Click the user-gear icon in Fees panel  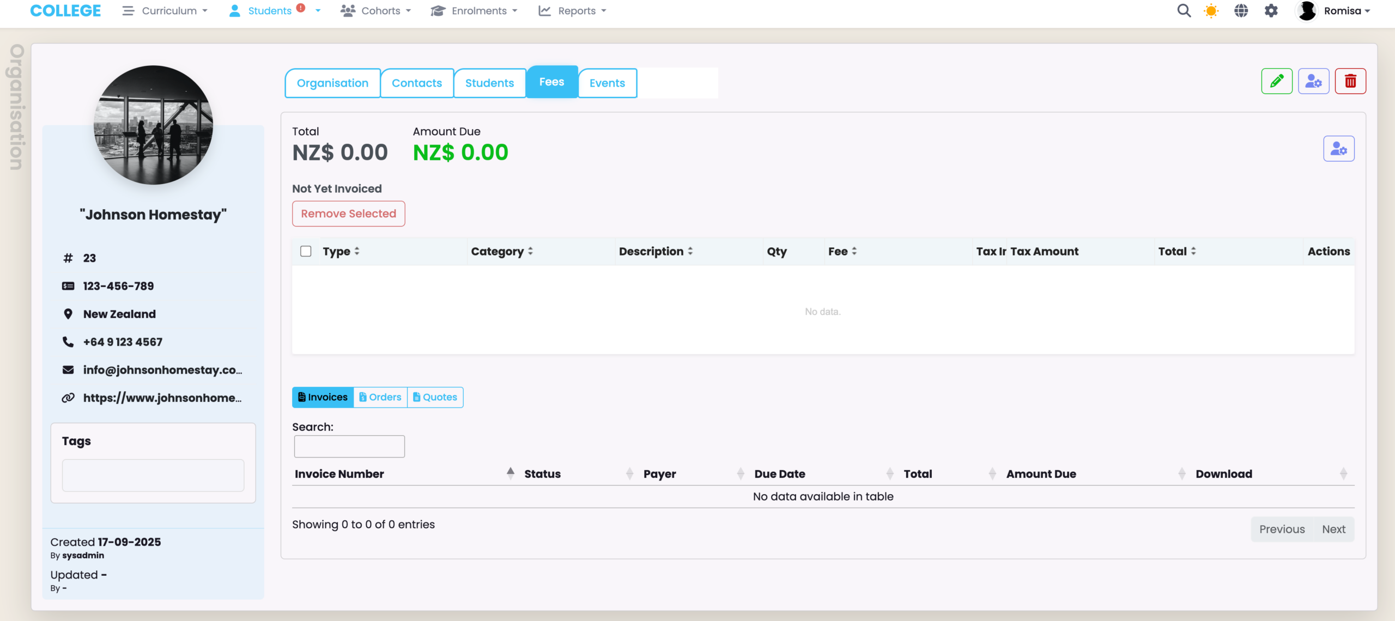pos(1338,149)
